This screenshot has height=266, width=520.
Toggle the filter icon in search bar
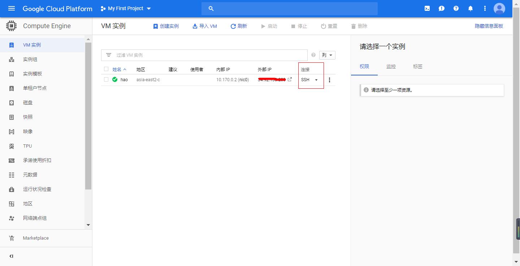click(109, 55)
